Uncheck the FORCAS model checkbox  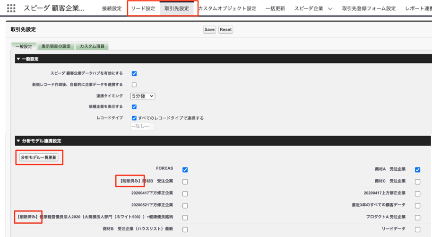pos(185,170)
